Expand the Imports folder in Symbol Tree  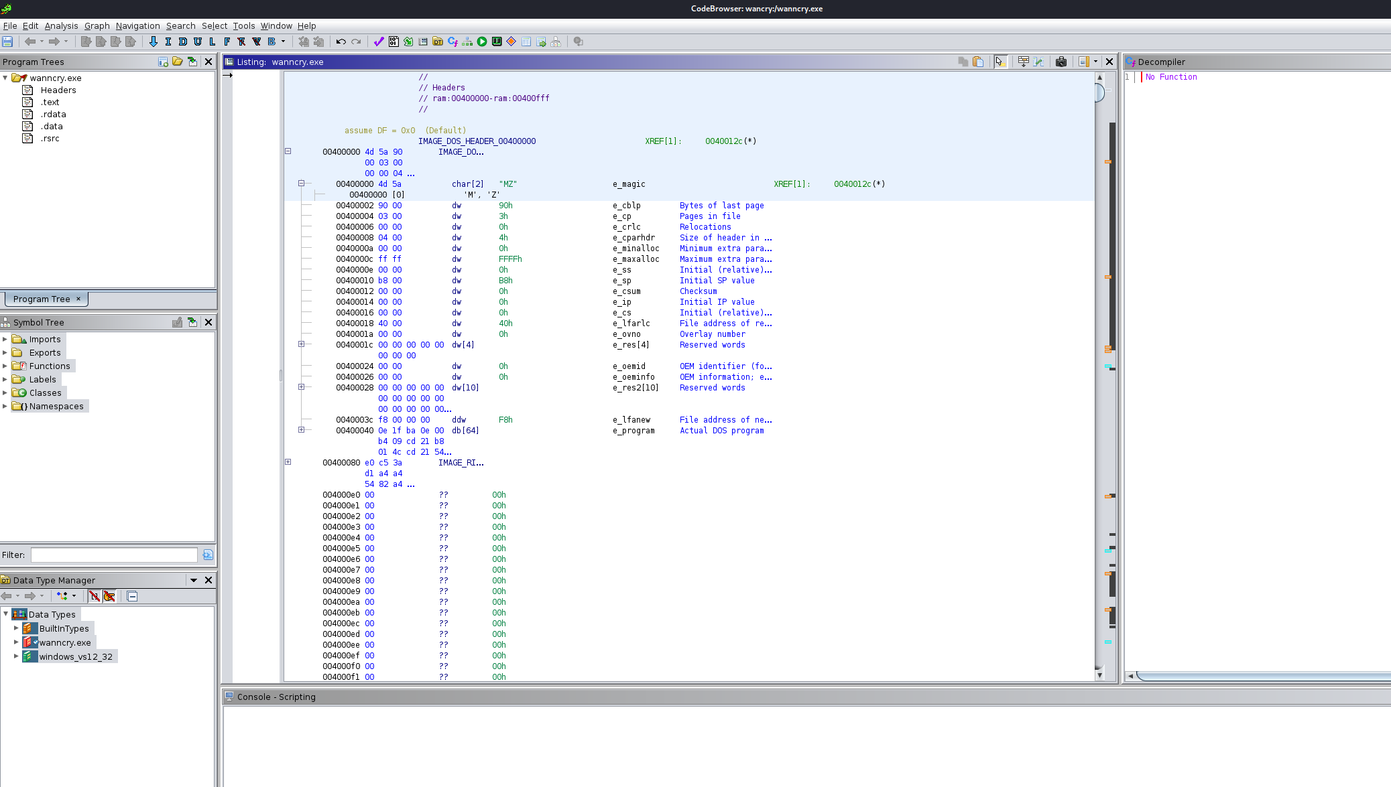pos(5,340)
